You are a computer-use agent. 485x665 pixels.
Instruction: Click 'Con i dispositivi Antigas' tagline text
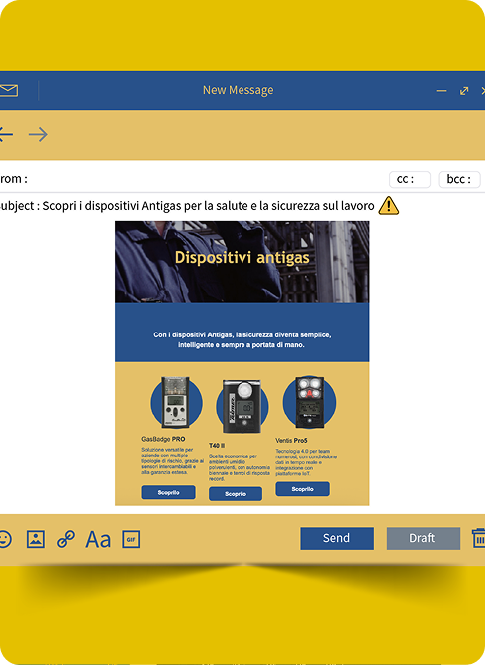point(242,340)
